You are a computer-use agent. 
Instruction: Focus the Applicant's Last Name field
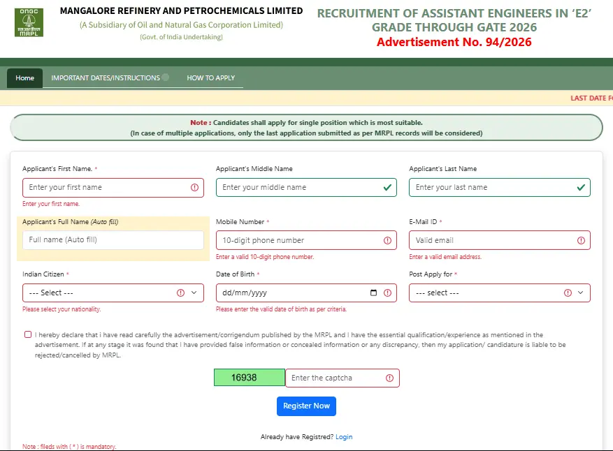click(500, 187)
